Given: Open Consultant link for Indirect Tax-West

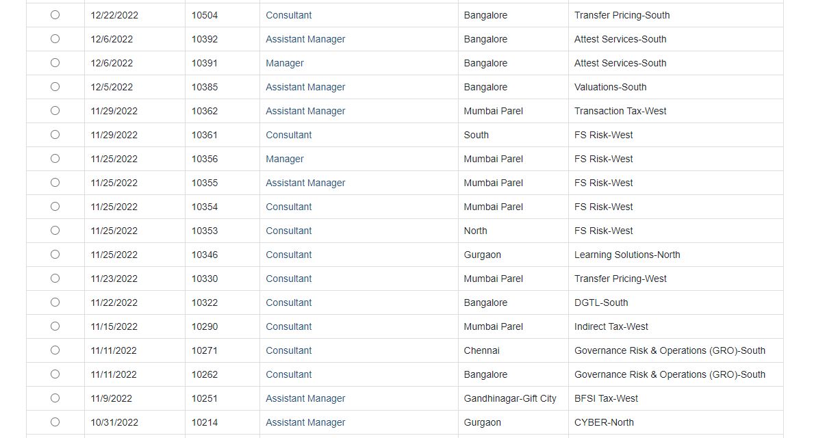Looking at the screenshot, I should [288, 326].
